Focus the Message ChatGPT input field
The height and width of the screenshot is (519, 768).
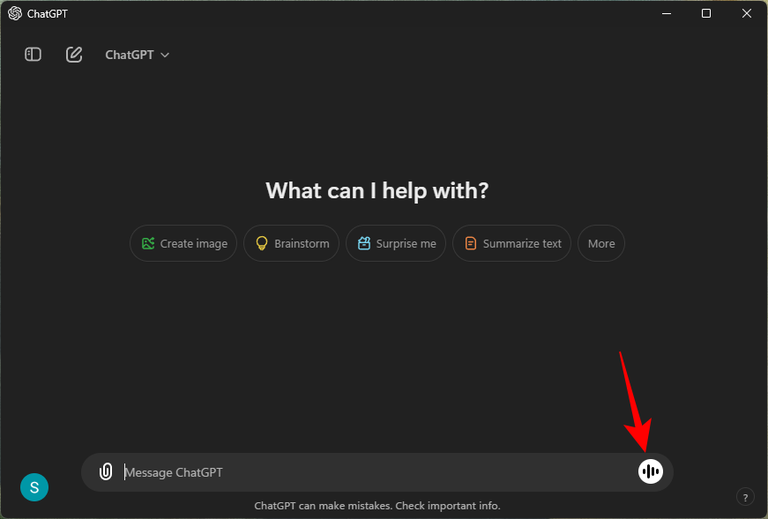pos(370,472)
